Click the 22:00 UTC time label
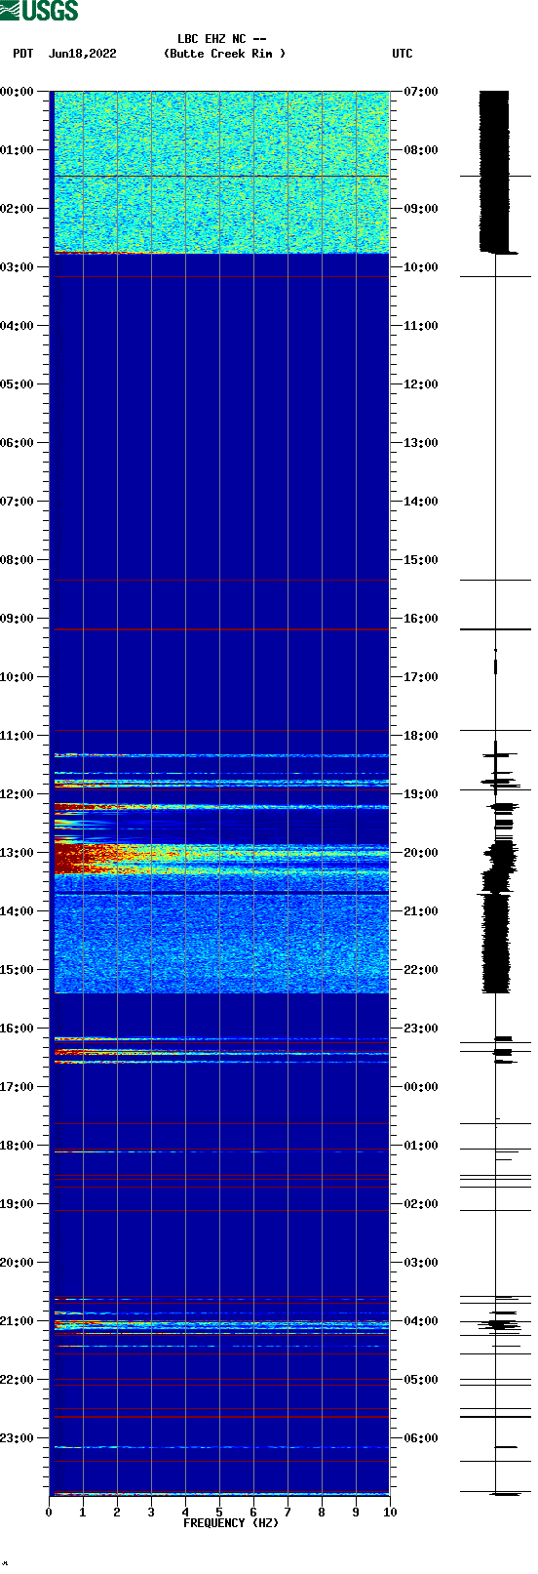538x1574 pixels. click(422, 970)
